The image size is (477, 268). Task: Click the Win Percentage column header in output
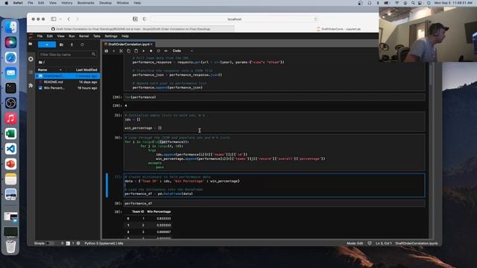(159, 211)
